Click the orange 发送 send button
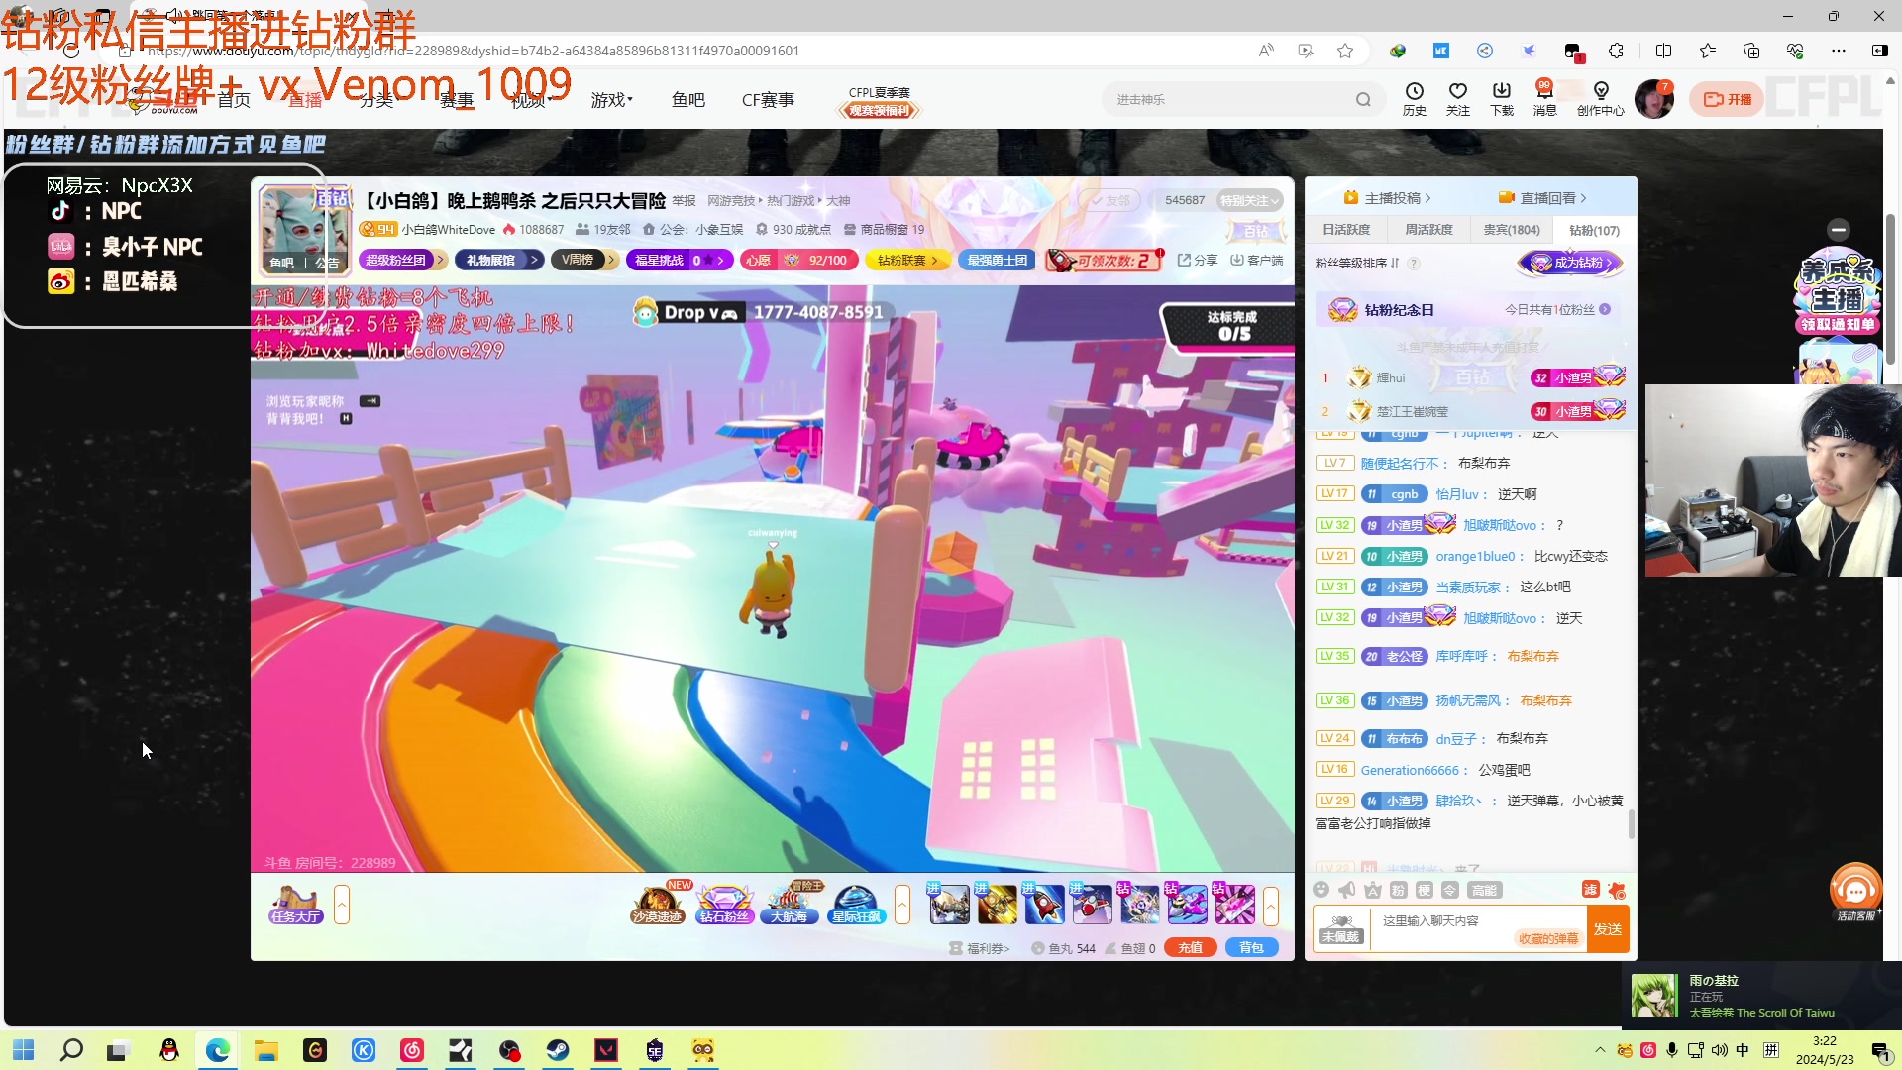This screenshot has width=1902, height=1070. click(x=1608, y=929)
